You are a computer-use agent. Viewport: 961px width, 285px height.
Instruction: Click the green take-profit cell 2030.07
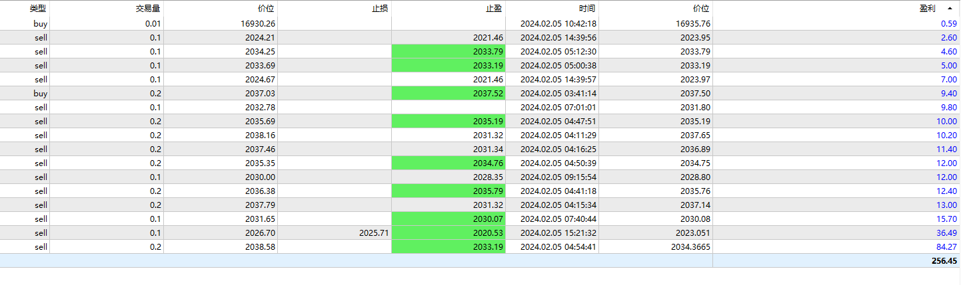pyautogui.click(x=449, y=219)
